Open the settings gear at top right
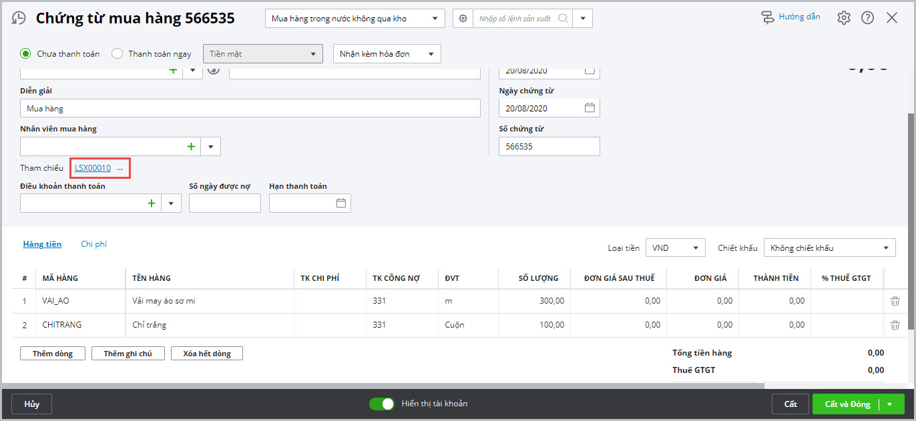 (844, 18)
